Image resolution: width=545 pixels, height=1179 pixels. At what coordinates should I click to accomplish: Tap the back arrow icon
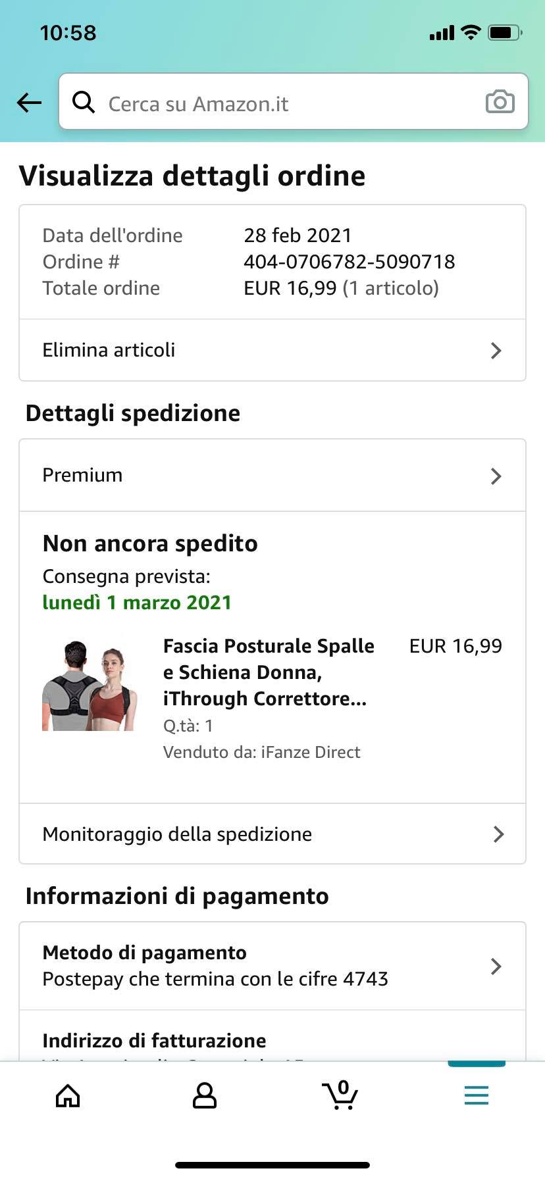[x=29, y=103]
